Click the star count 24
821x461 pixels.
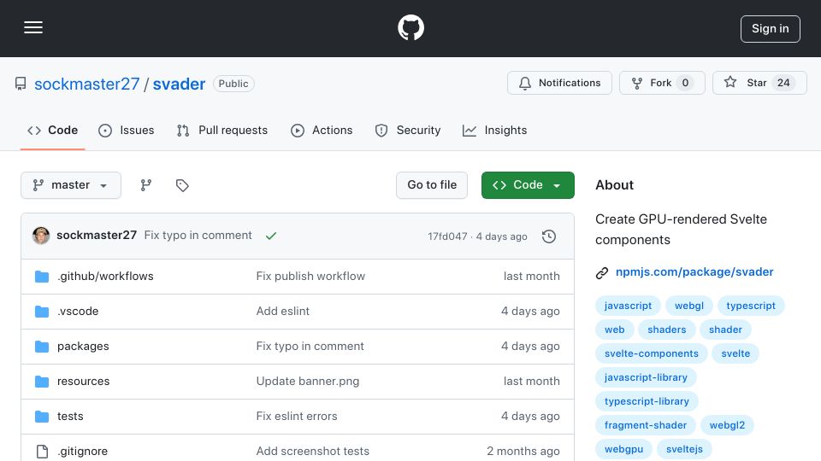pos(783,83)
